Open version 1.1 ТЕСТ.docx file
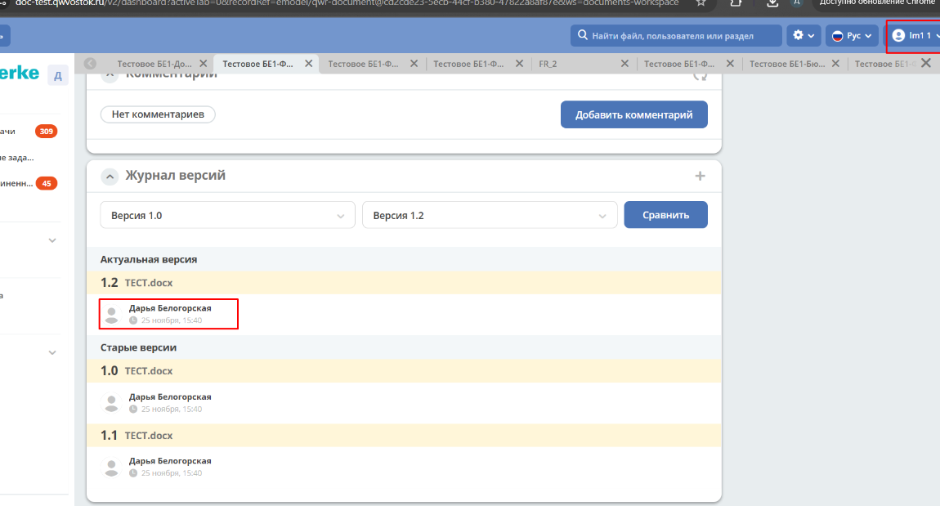This screenshot has height=506, width=940. pyautogui.click(x=149, y=436)
